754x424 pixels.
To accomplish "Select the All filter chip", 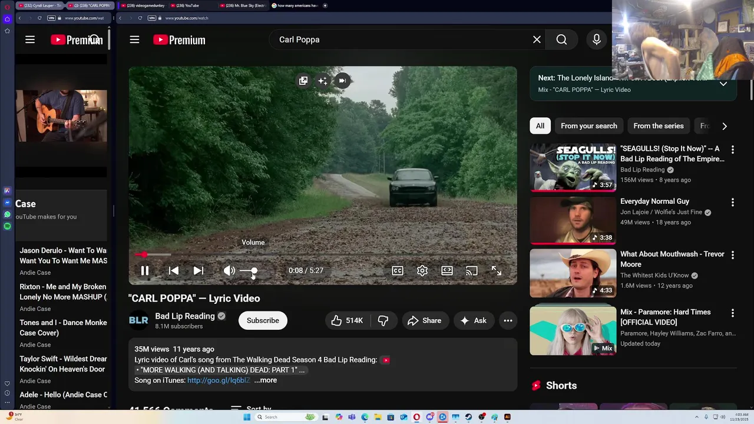I will pyautogui.click(x=540, y=126).
